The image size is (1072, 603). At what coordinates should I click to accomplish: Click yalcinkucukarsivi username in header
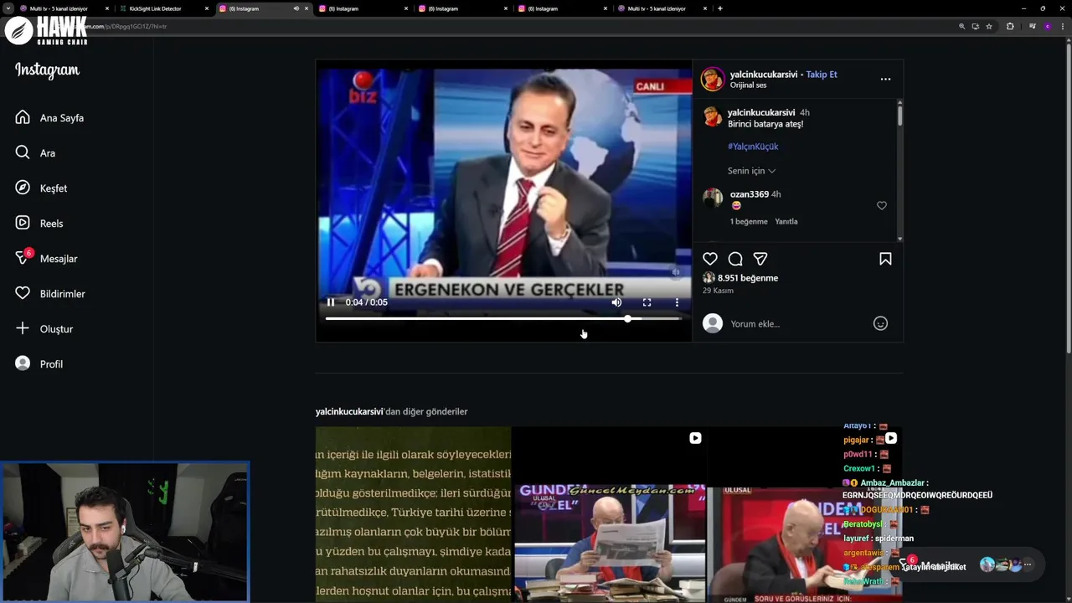(x=764, y=75)
